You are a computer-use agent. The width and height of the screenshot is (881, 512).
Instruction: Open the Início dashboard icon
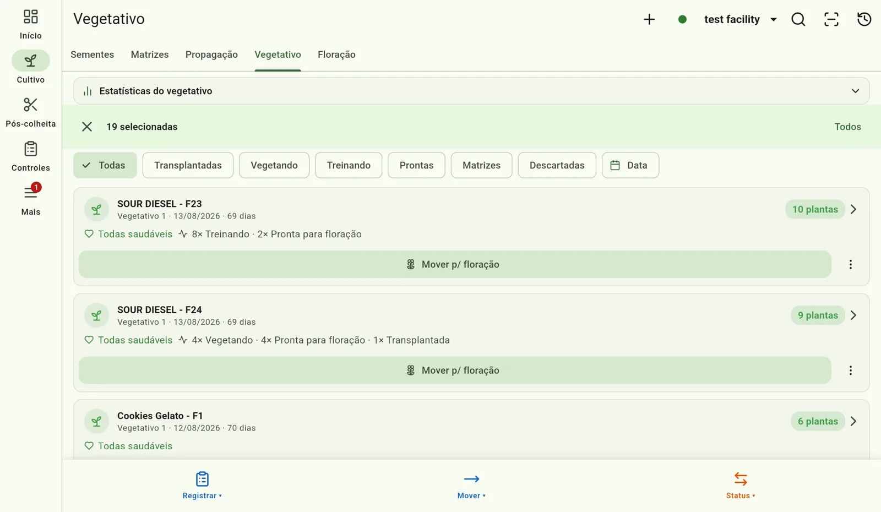pos(31,17)
